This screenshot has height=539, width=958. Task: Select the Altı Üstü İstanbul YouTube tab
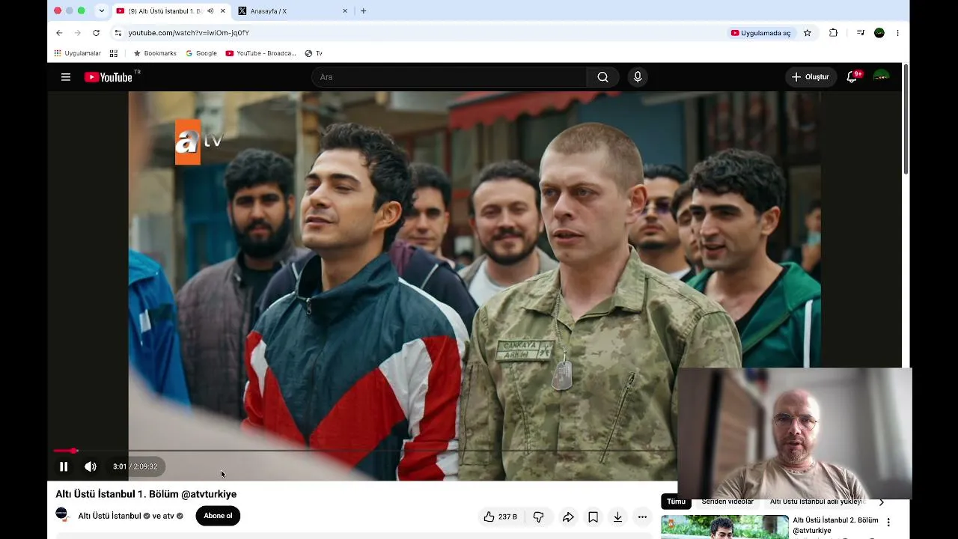[171, 11]
